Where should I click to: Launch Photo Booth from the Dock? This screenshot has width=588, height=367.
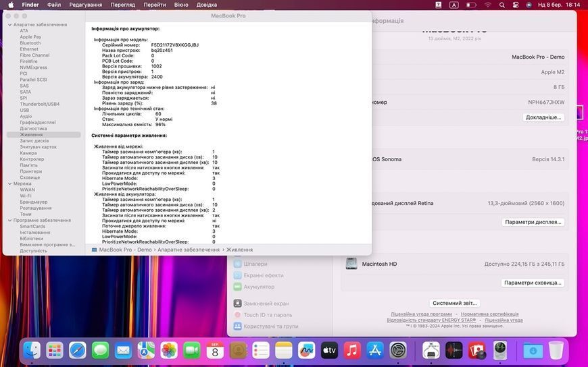pyautogui.click(x=477, y=351)
